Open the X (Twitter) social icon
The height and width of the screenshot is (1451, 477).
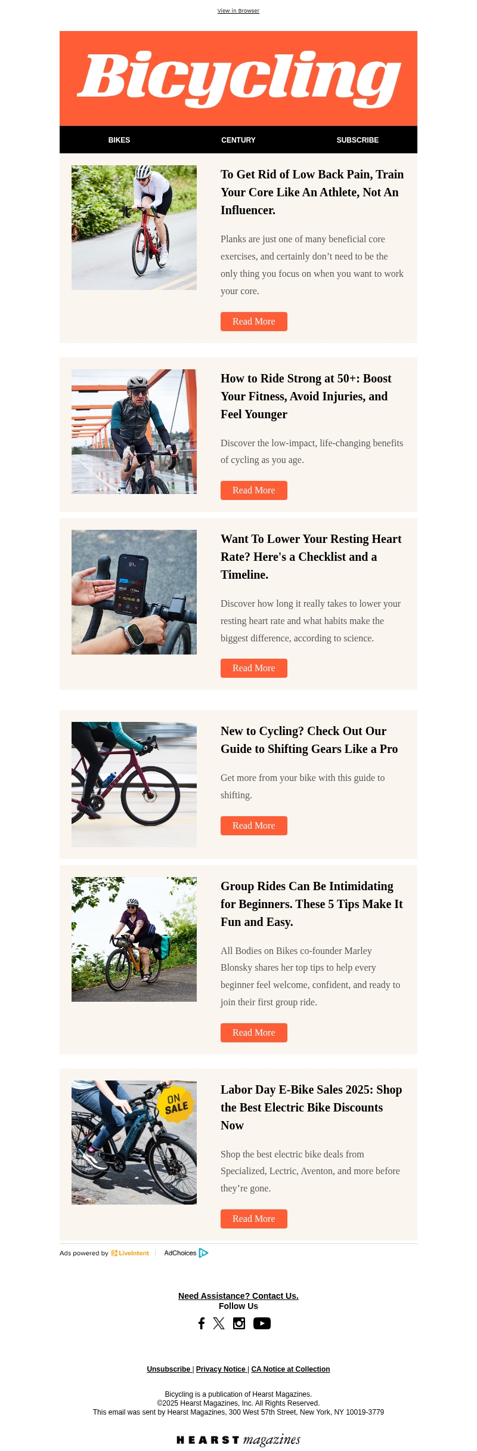pos(219,1323)
